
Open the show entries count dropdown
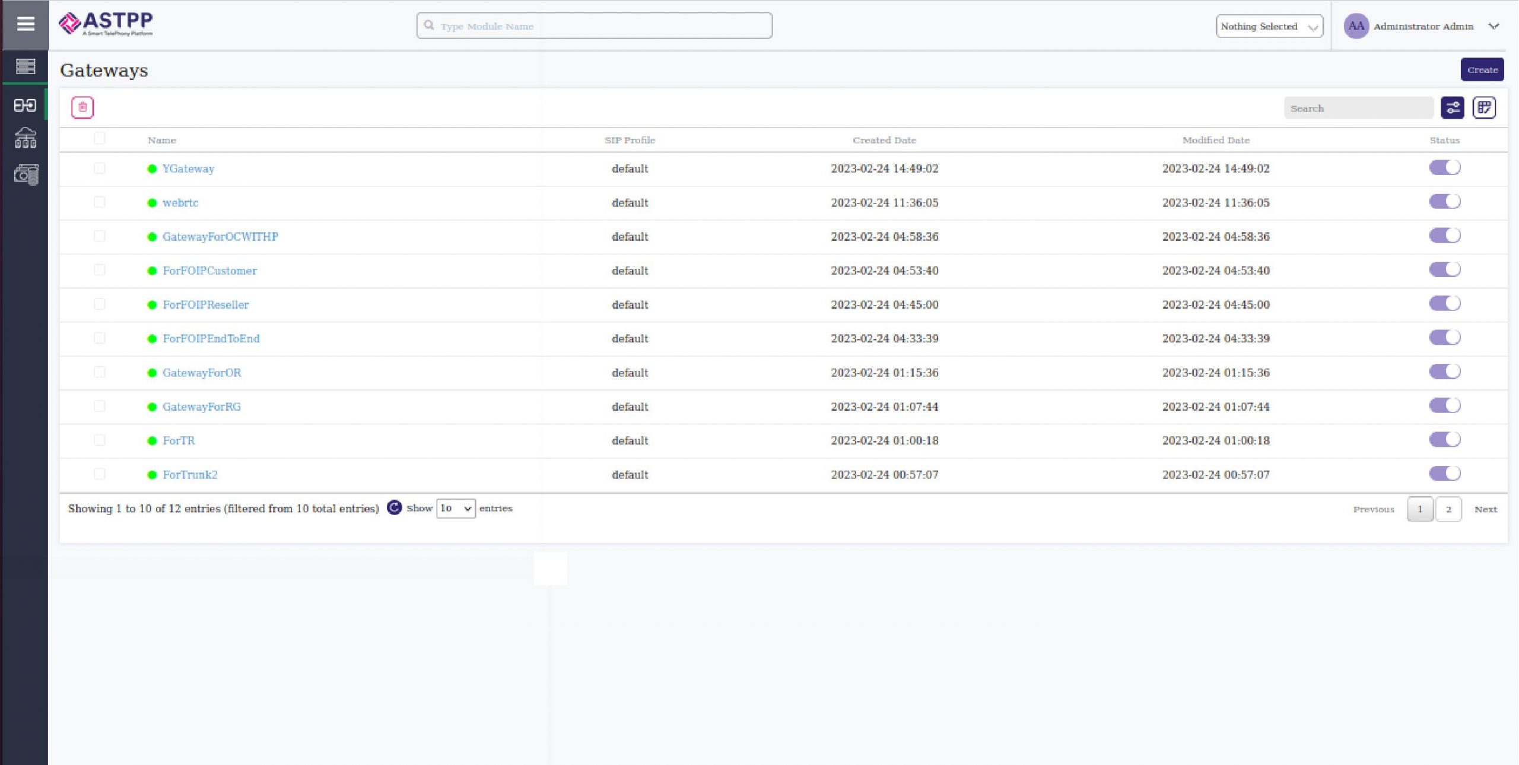[456, 509]
